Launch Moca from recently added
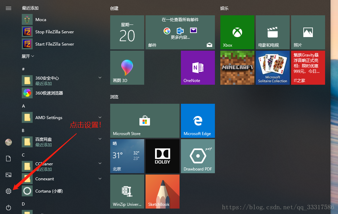Screen dimensions: 338x214 click(62, 20)
